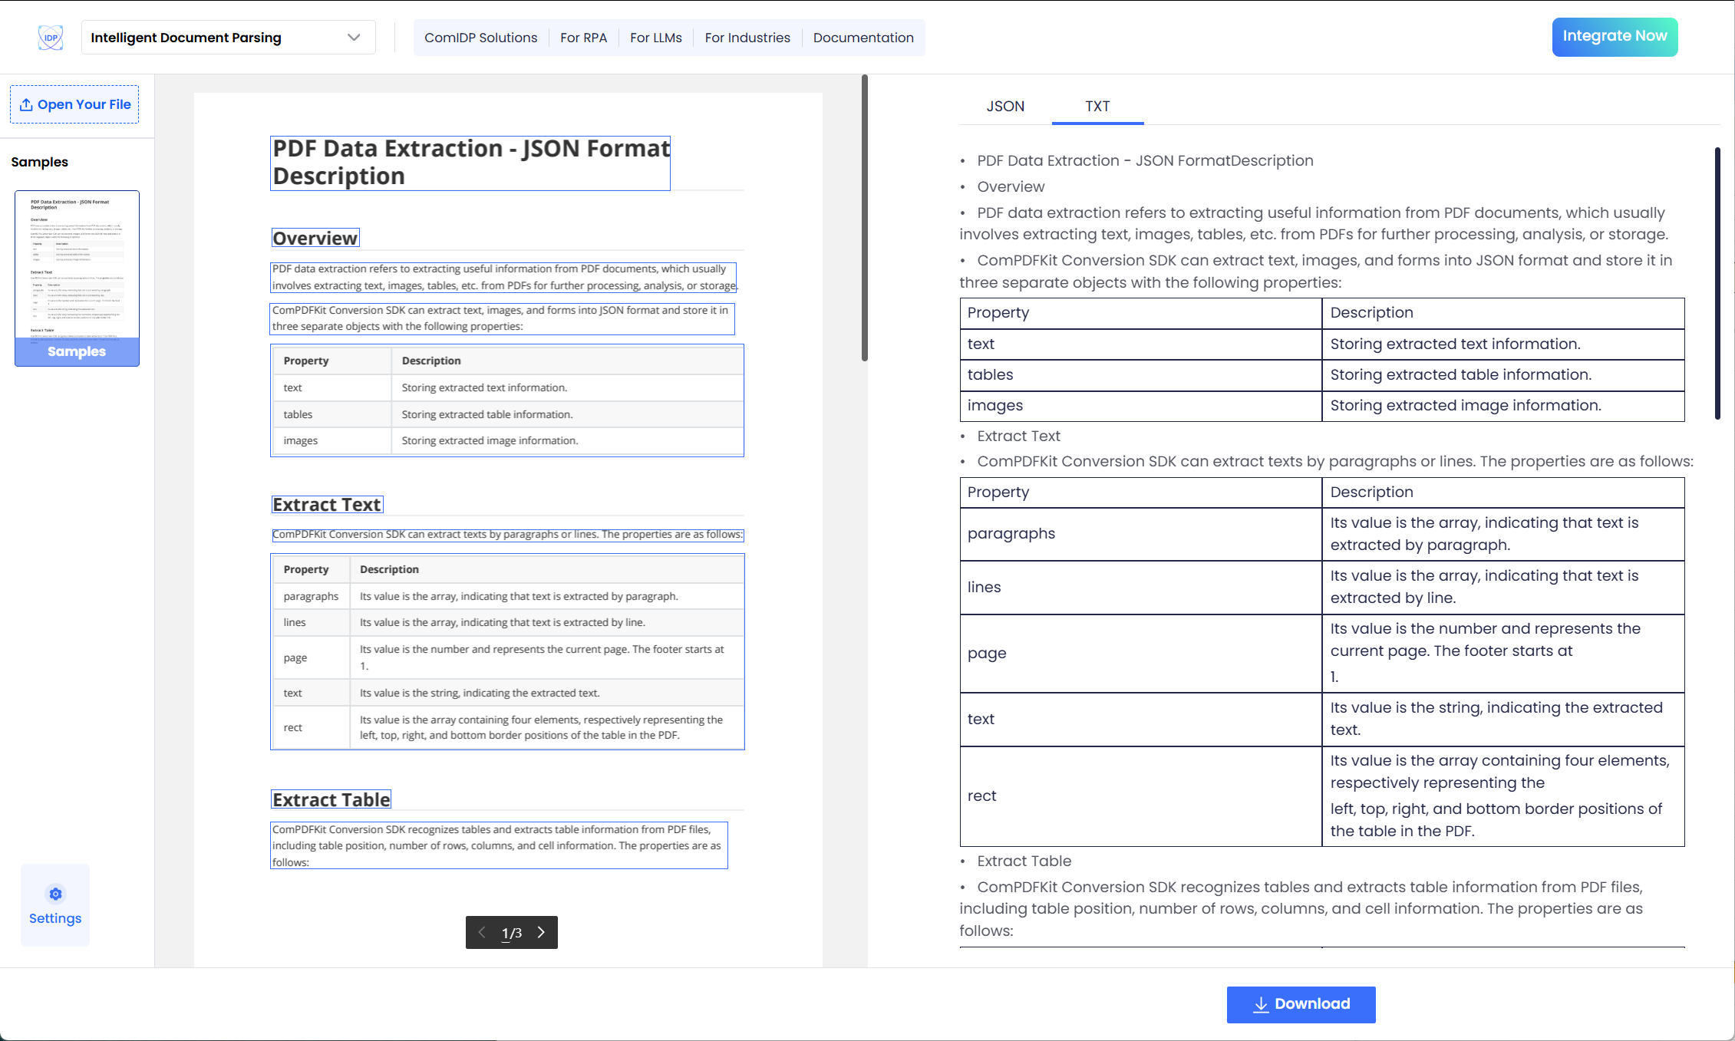Image resolution: width=1735 pixels, height=1041 pixels.
Task: Open the Documentation menu item
Action: coord(863,38)
